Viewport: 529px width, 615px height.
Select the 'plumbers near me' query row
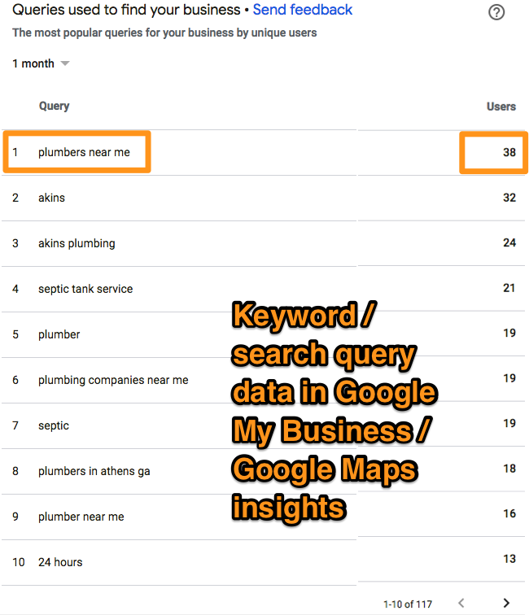tap(84, 152)
